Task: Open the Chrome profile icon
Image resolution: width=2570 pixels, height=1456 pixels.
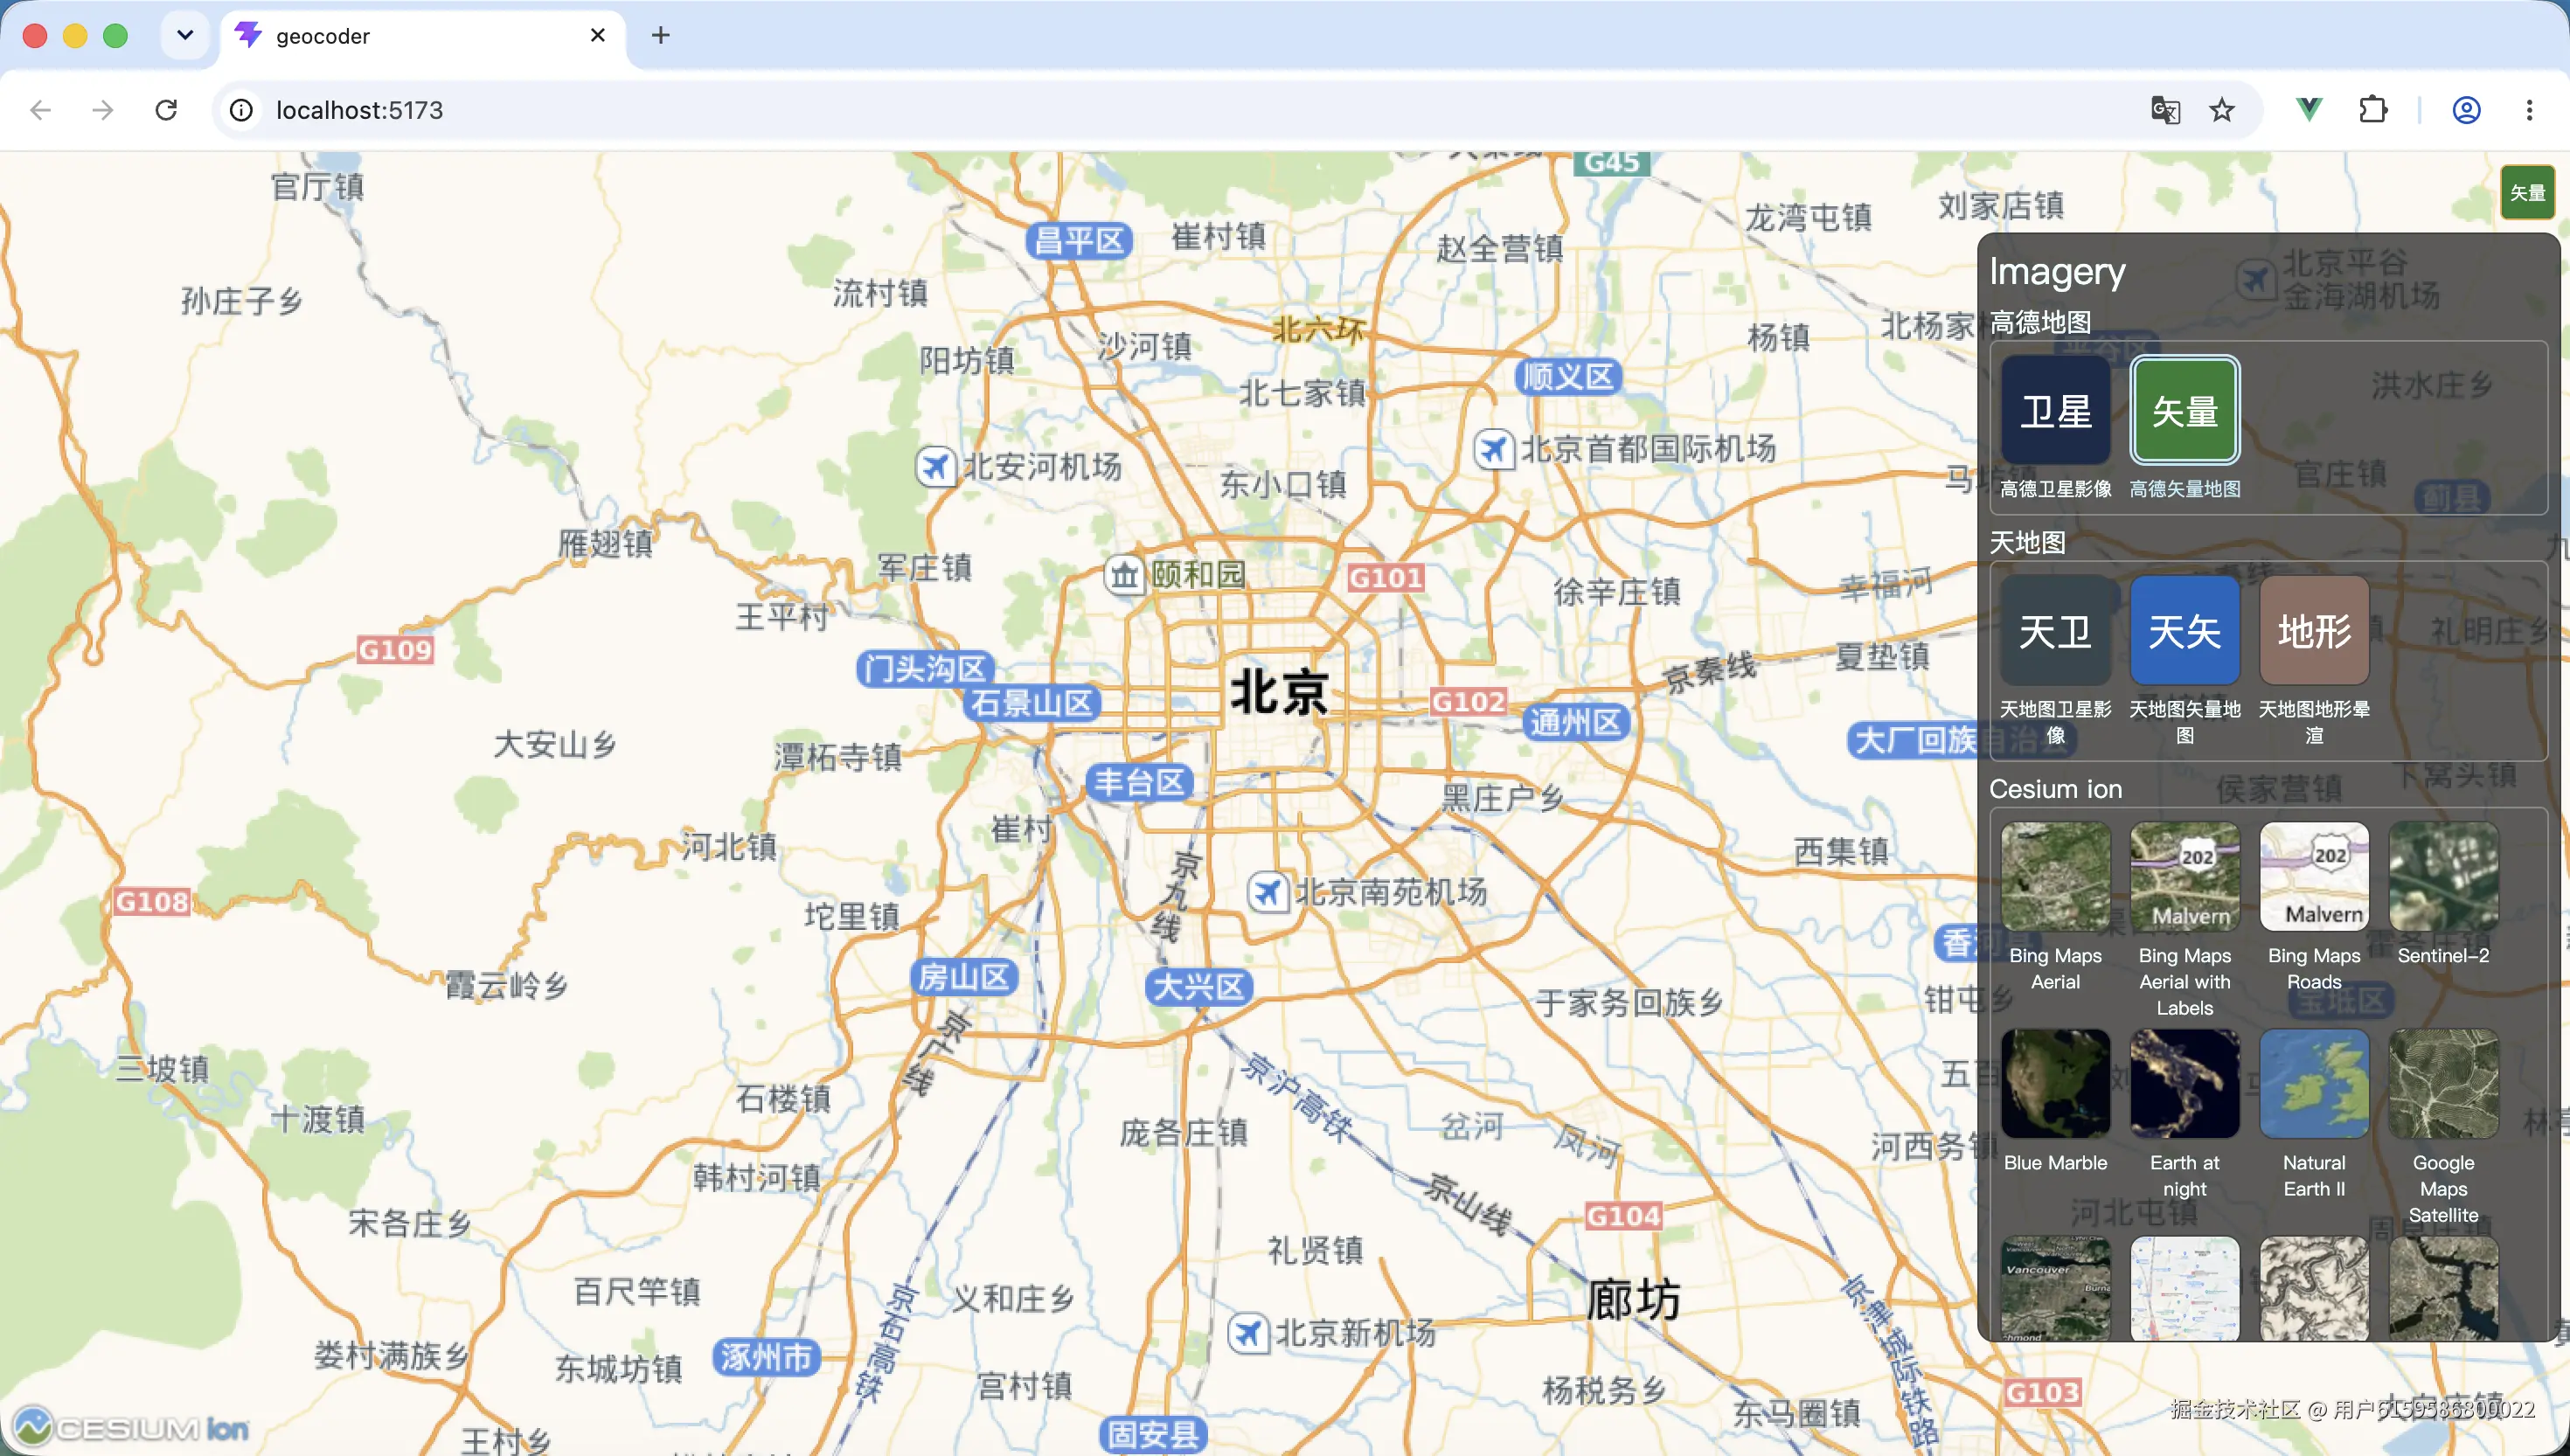Action: (2466, 110)
